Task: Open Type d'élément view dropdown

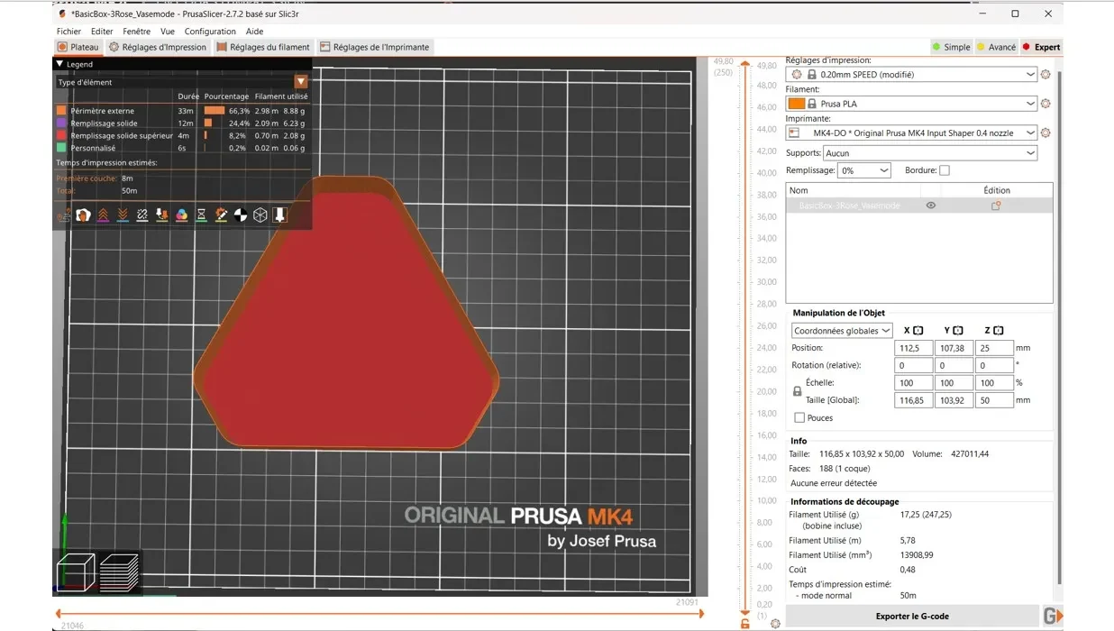Action: [x=182, y=82]
